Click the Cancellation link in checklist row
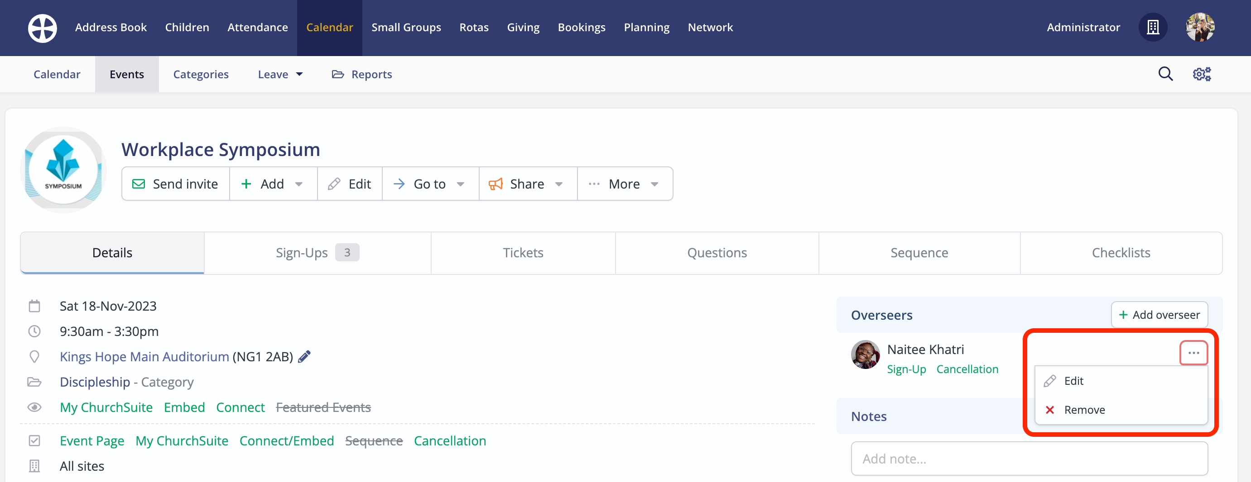Image resolution: width=1251 pixels, height=482 pixels. coord(450,440)
